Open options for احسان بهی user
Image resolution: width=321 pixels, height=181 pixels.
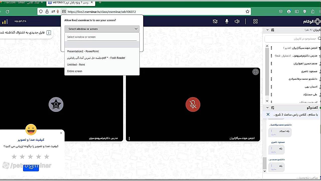(x=271, y=87)
